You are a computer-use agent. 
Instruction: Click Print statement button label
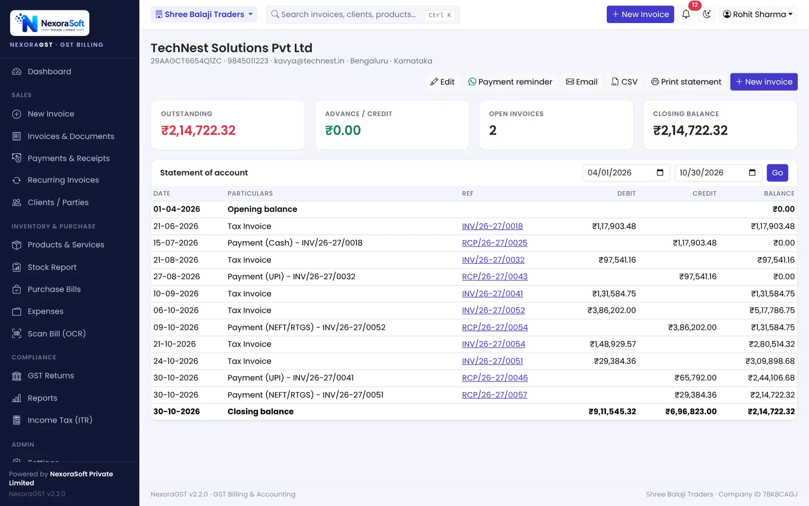click(x=691, y=82)
